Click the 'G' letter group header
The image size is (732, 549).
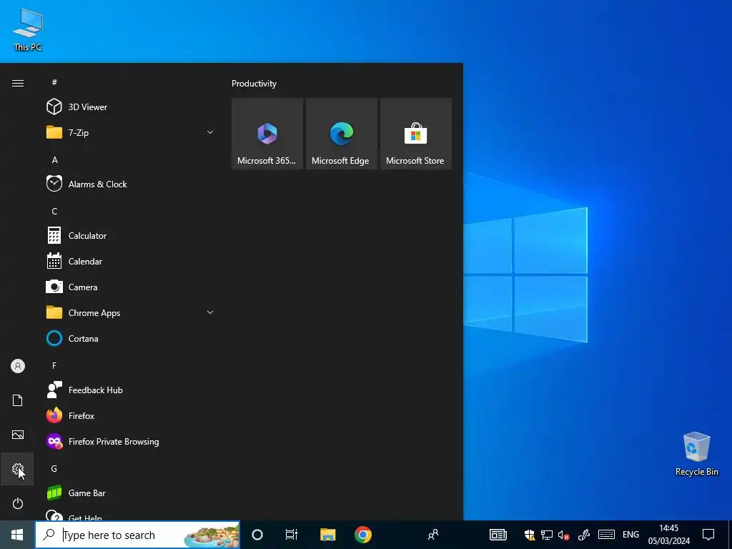pos(54,468)
